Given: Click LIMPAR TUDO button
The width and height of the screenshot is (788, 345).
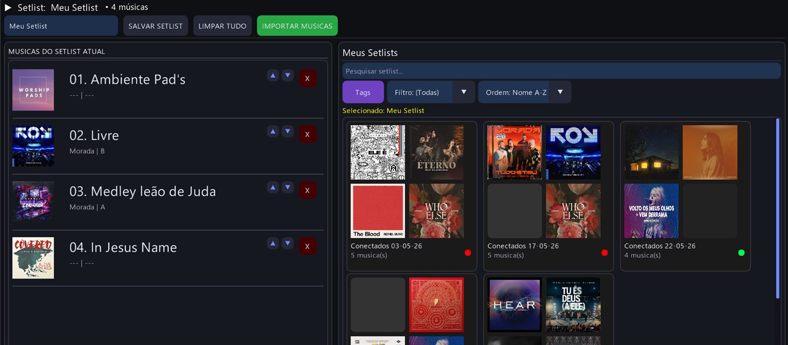Looking at the screenshot, I should tap(222, 26).
